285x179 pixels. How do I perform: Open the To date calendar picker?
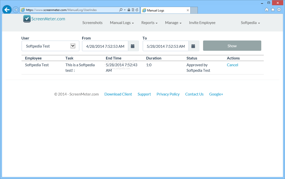pyautogui.click(x=193, y=46)
